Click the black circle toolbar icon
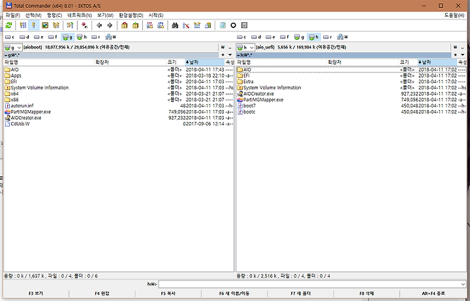The image size is (470, 301). click(233, 25)
